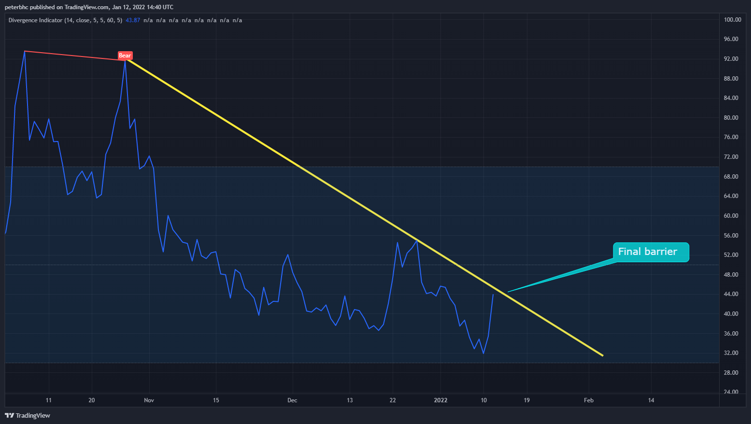751x424 pixels.
Task: Click the 13 date axis label
Action: click(350, 400)
